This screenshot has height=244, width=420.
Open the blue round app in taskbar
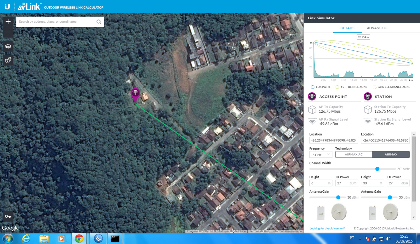[98, 238]
